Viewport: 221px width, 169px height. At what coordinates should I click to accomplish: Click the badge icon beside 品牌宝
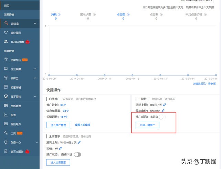6,78
